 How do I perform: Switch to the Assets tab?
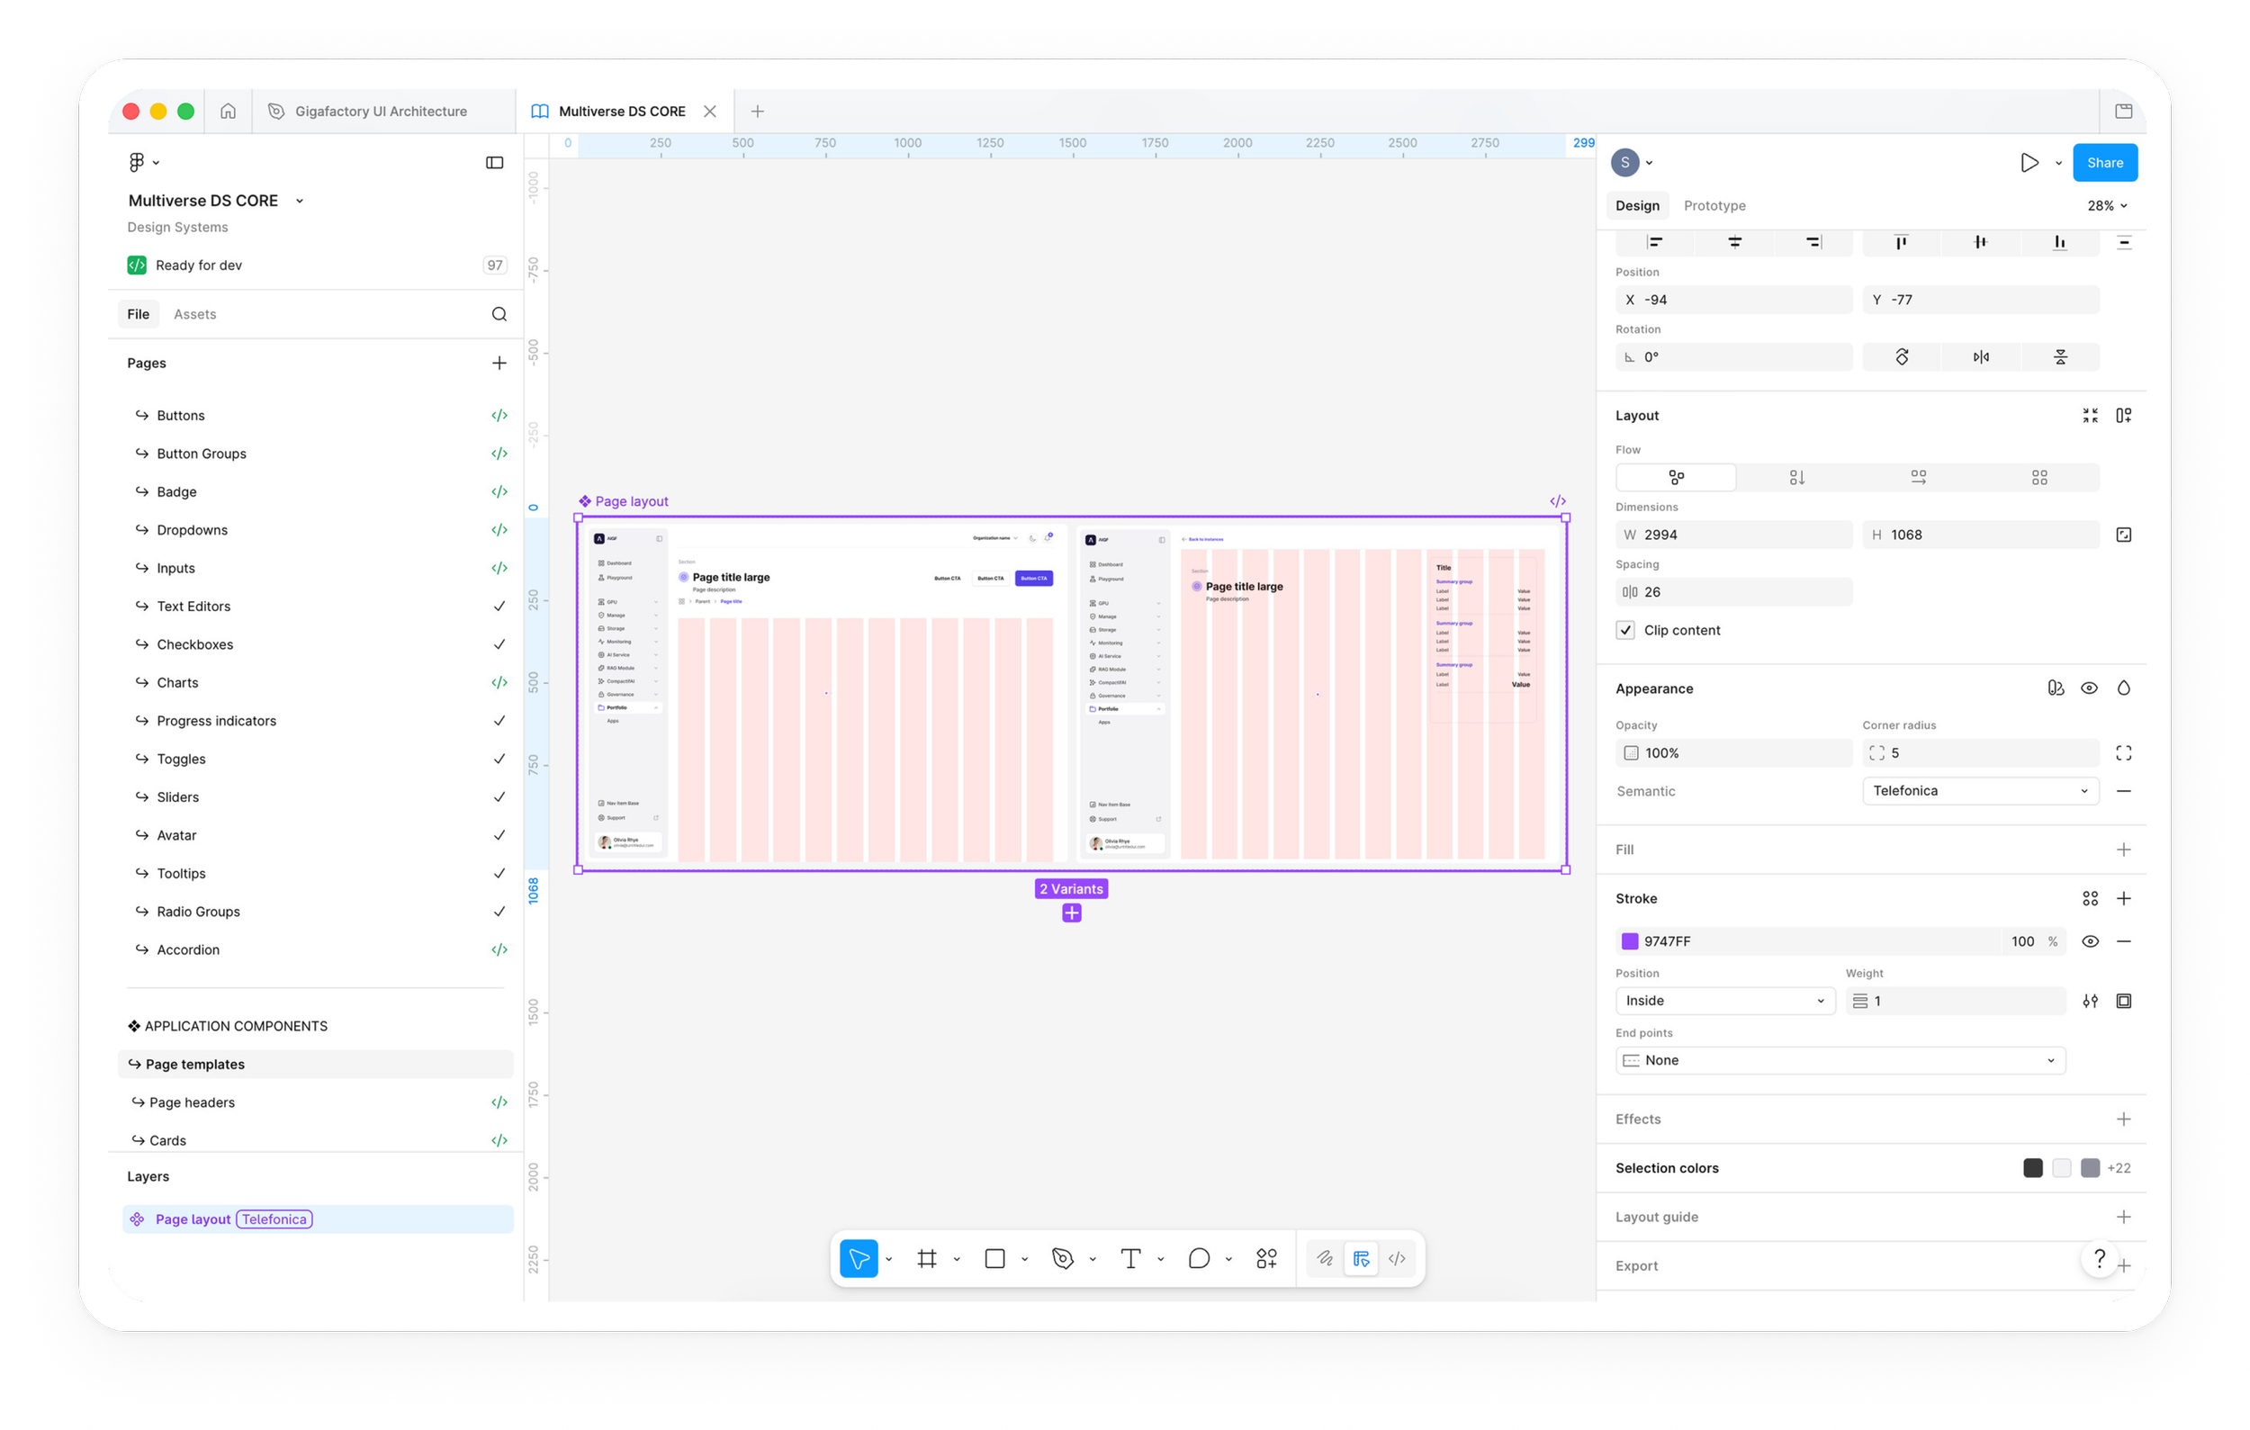[x=194, y=314]
